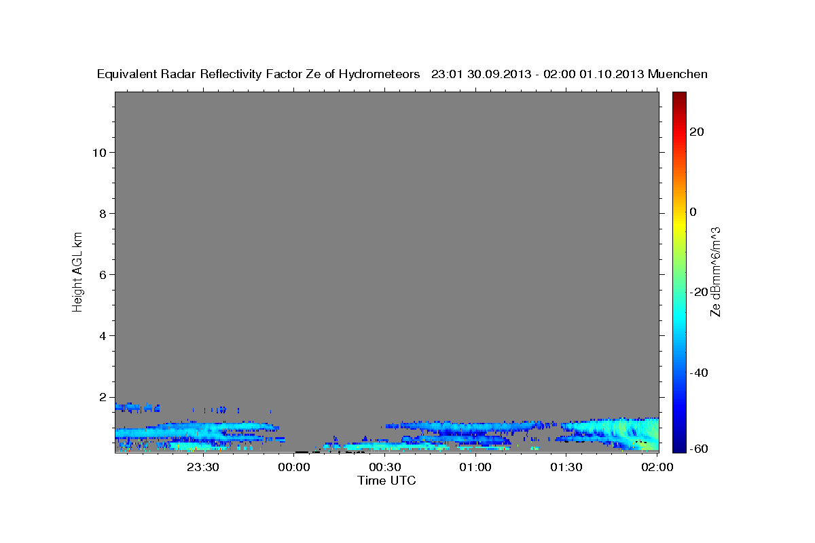Viewport: 815px width, 543px height.
Task: Click the y-axis tick label '10'
Action: click(98, 152)
